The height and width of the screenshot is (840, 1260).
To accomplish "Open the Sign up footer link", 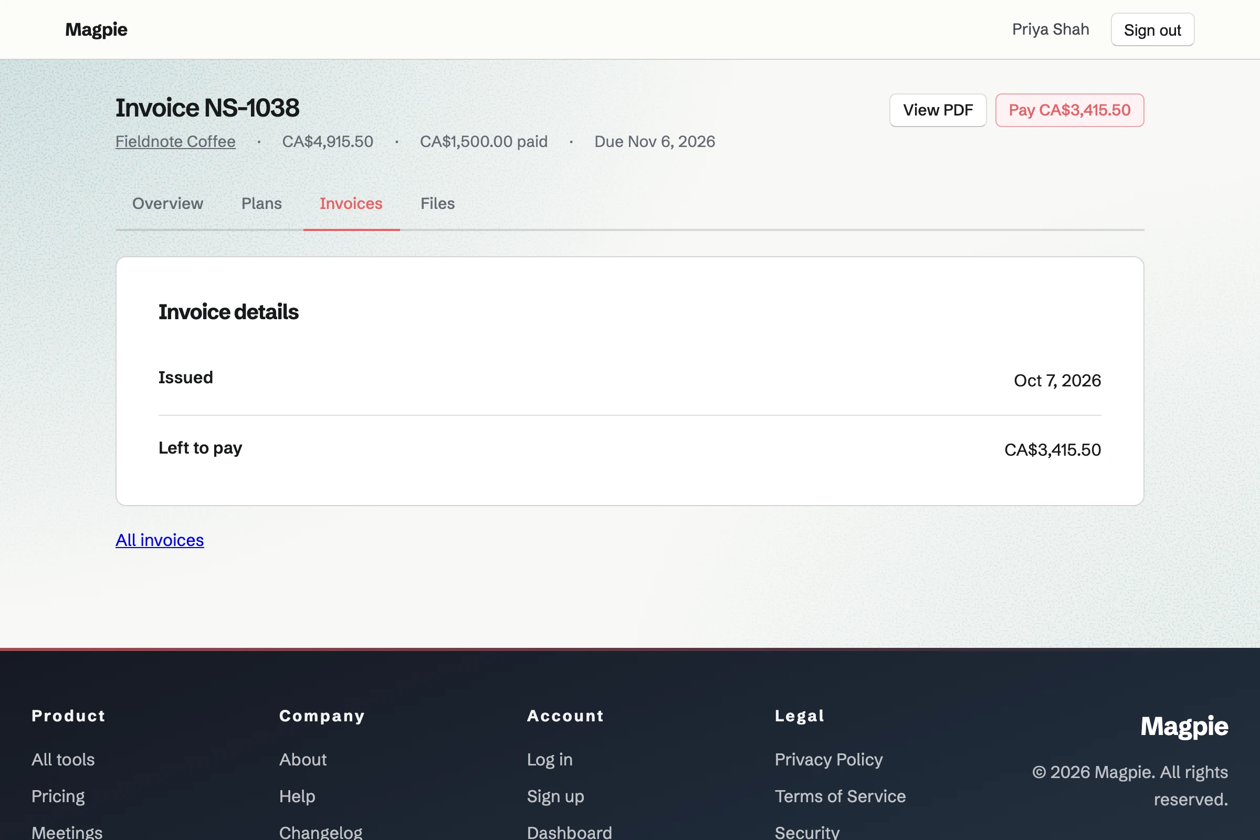I will (555, 796).
